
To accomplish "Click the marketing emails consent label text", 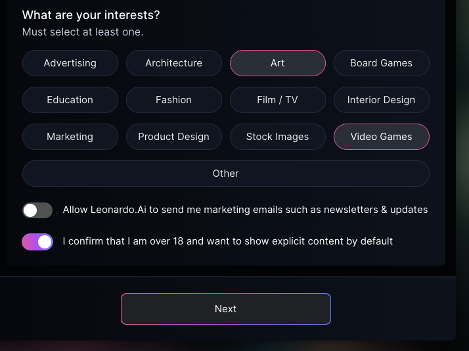I will 245,210.
